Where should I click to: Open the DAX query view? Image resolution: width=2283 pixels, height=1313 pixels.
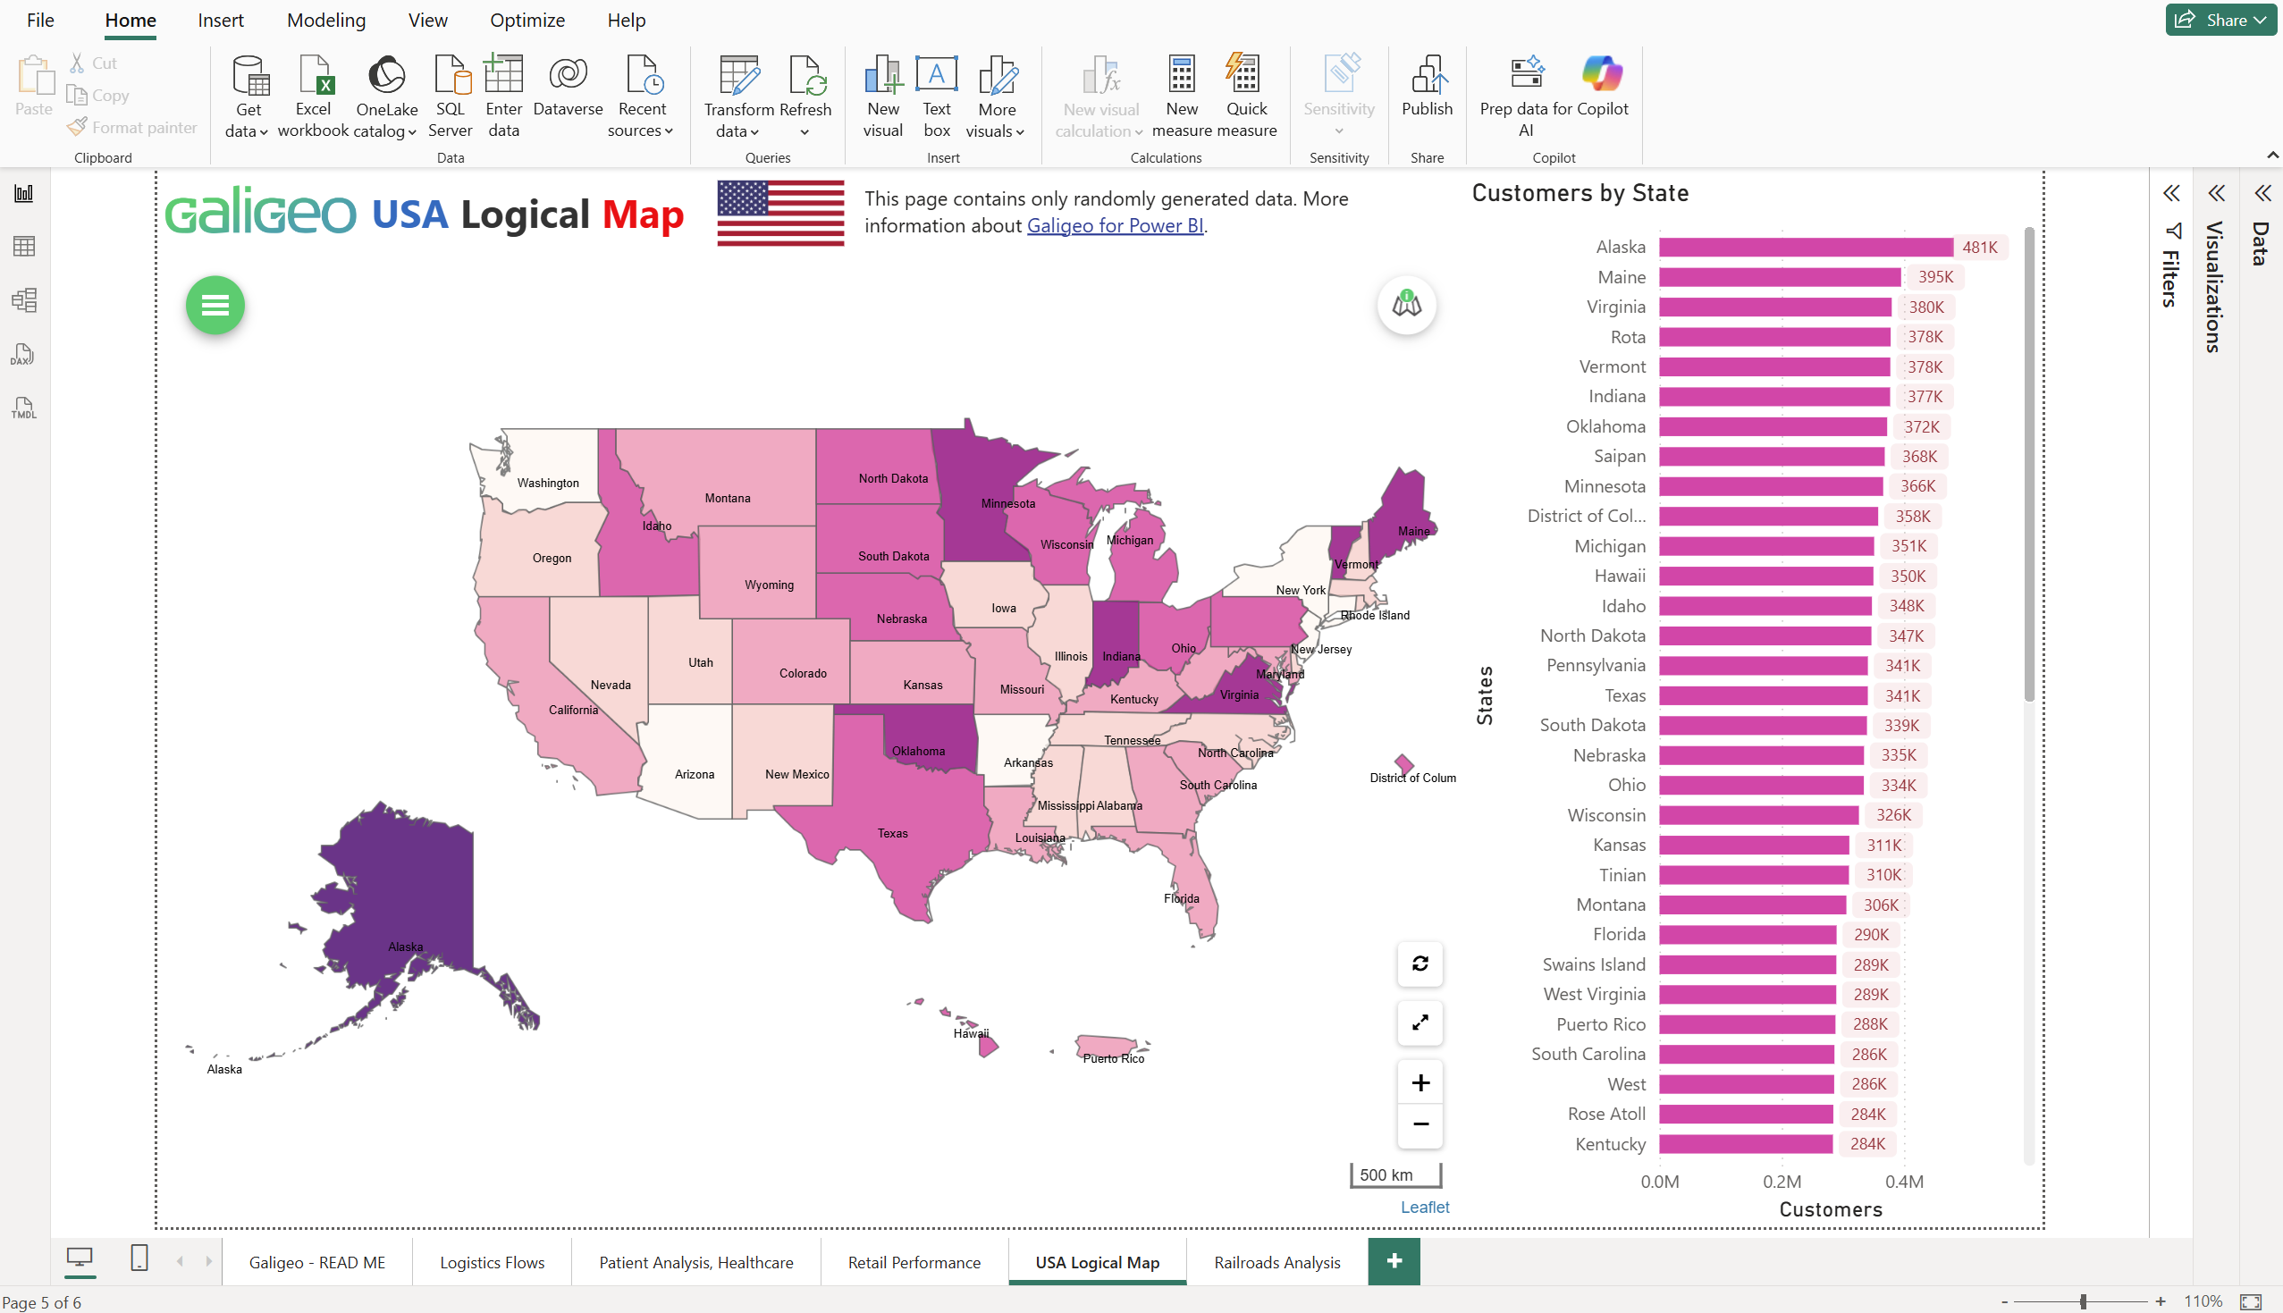point(23,355)
